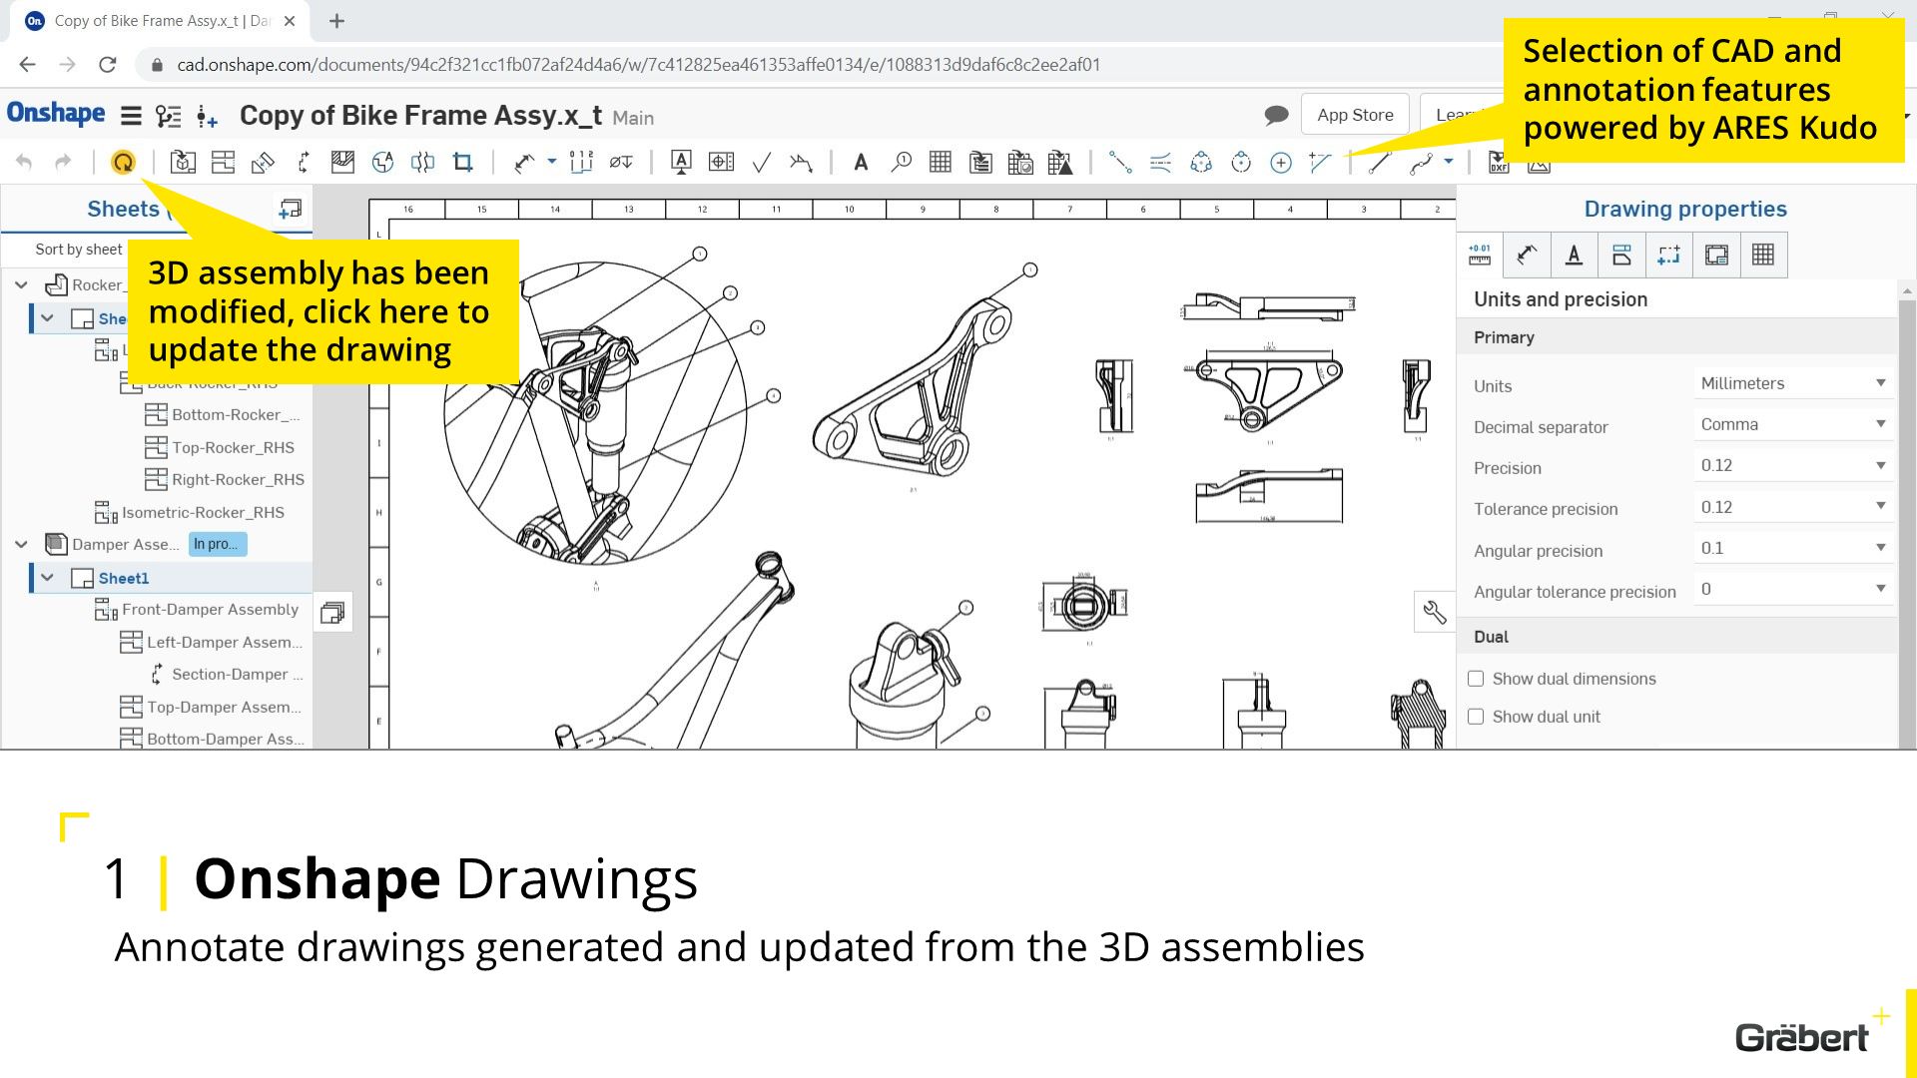The image size is (1917, 1078).
Task: Select the Spline tool
Action: pyautogui.click(x=1421, y=162)
